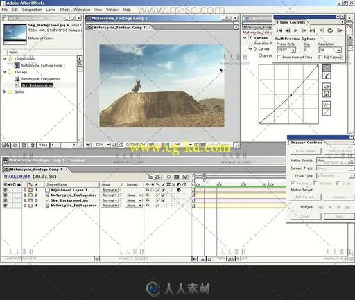Jump to first frame in Time Controls
The height and width of the screenshot is (300, 355).
click(279, 30)
